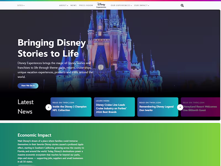The image size is (221, 166).
Task: Advance news carousel with right arrow
Action: [180, 107]
